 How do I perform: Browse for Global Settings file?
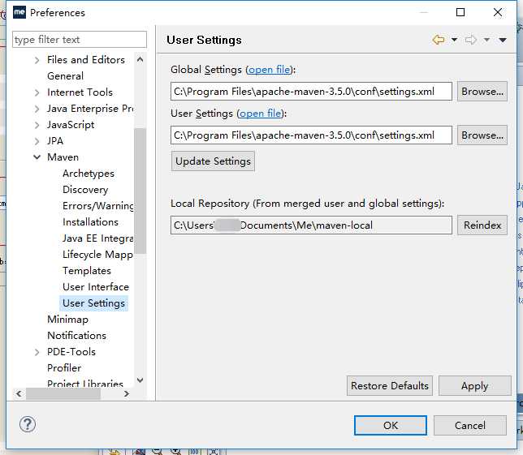pos(482,92)
